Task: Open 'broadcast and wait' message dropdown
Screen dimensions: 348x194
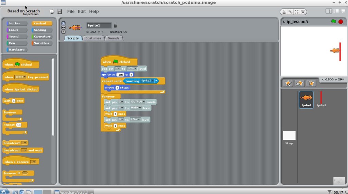Action: tap(24, 150)
